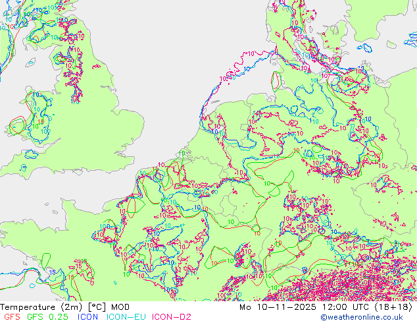Click the blue 'ICON' legend label
Image resolution: width=417 pixels, height=323 pixels.
(x=87, y=317)
